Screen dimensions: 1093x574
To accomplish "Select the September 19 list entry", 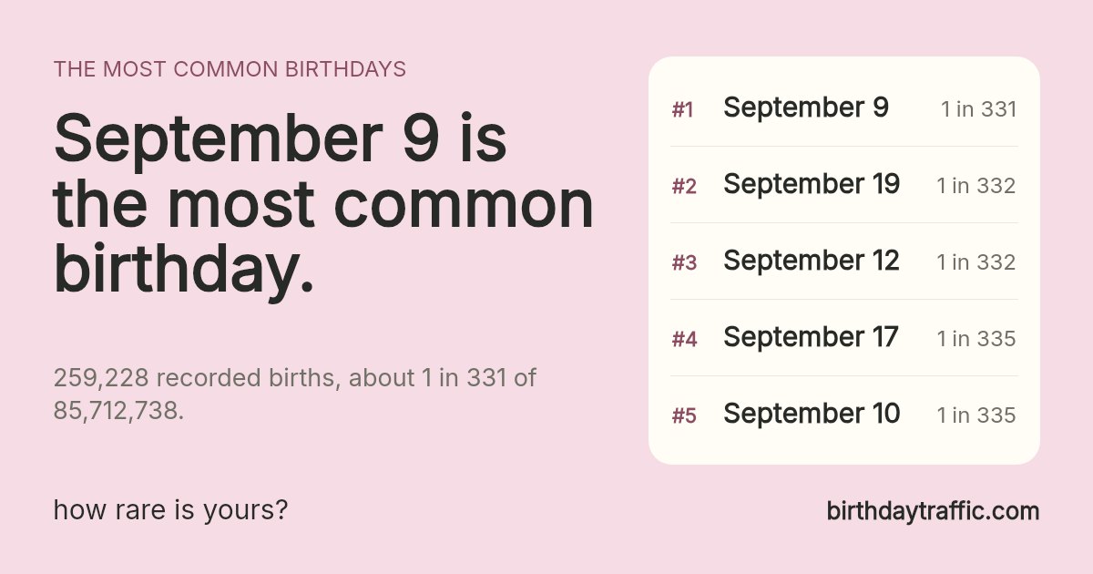I will click(x=844, y=185).
